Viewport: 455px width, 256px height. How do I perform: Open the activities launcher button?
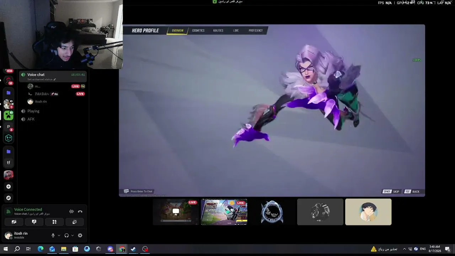click(54, 222)
